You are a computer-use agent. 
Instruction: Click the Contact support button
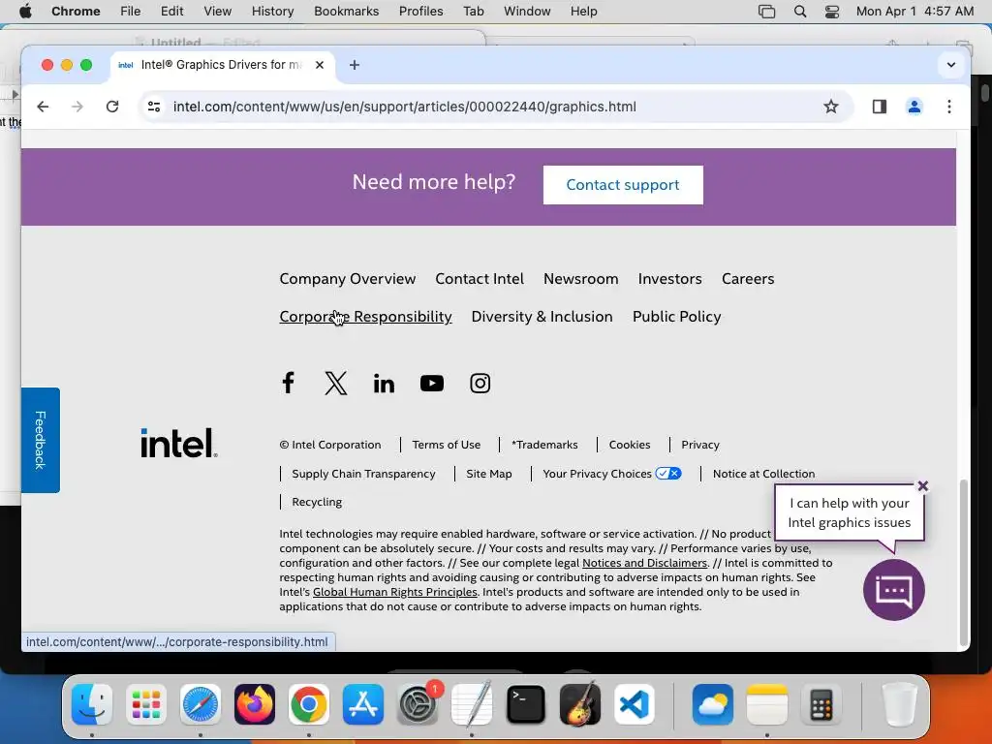[x=623, y=185]
